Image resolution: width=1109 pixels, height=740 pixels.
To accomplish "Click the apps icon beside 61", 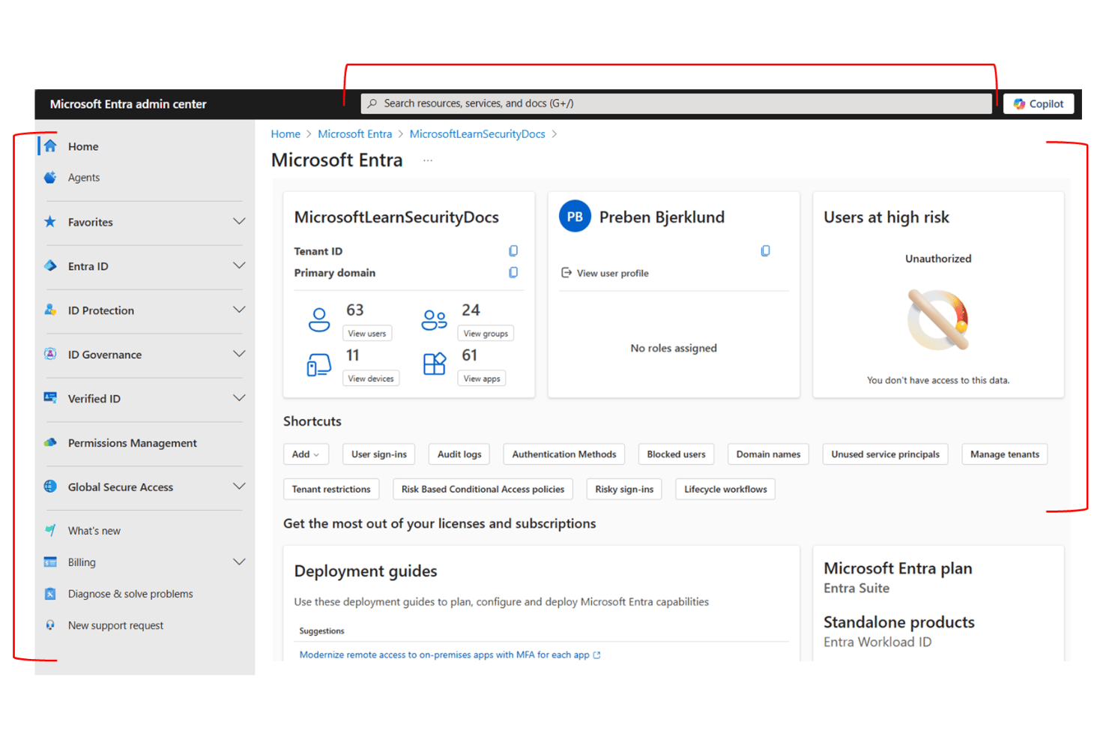I will tap(435, 364).
